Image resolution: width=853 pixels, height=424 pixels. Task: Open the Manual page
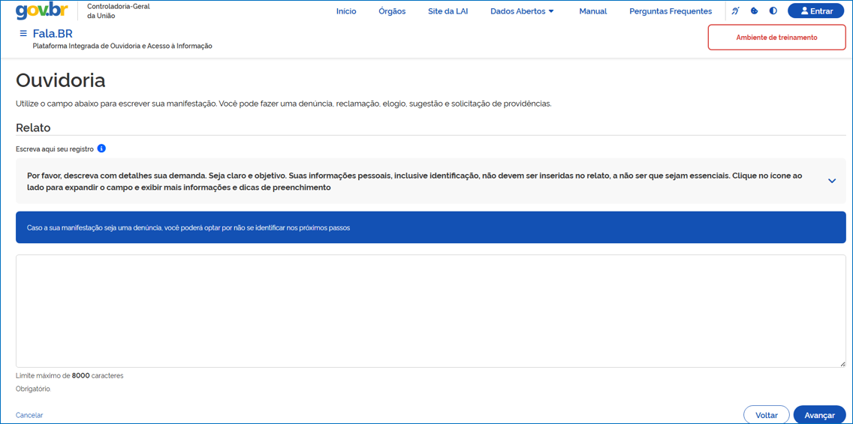click(592, 11)
